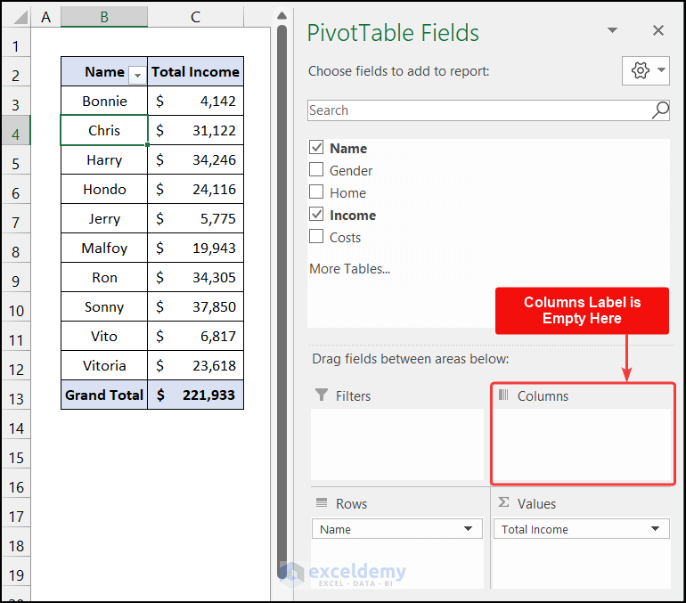
Task: Select the 221,933 grand total value
Action: [196, 395]
